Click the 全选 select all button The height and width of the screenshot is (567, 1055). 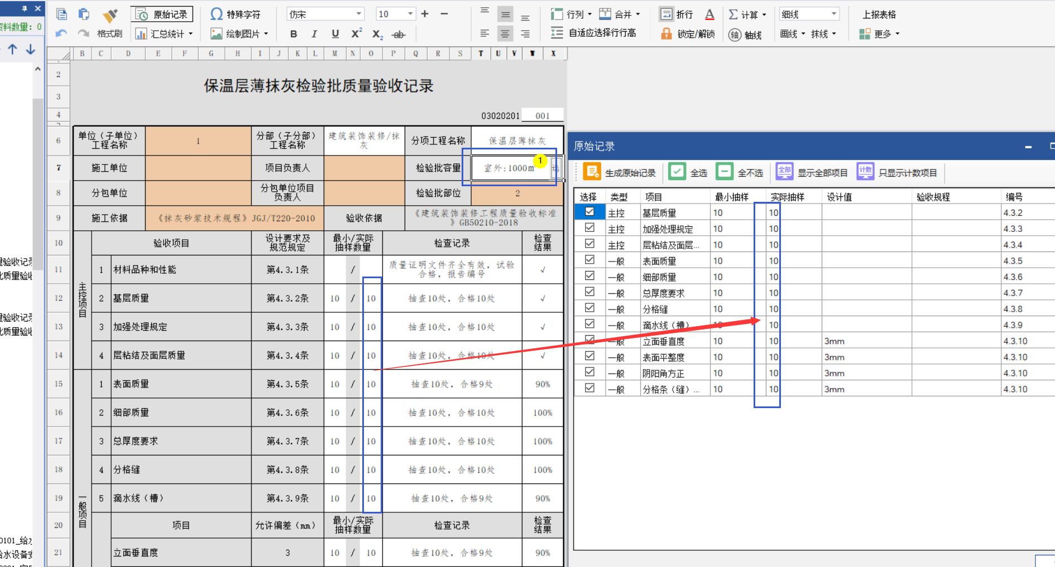[x=688, y=172]
